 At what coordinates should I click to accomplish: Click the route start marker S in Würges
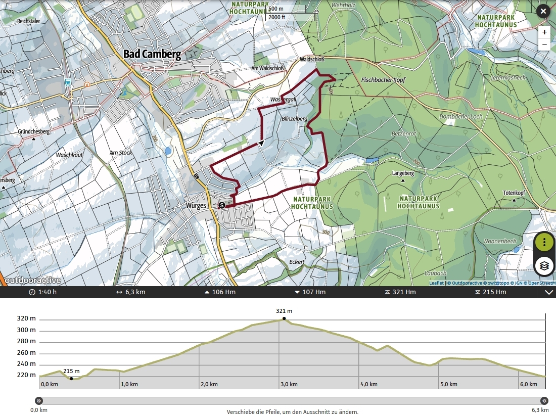(221, 205)
